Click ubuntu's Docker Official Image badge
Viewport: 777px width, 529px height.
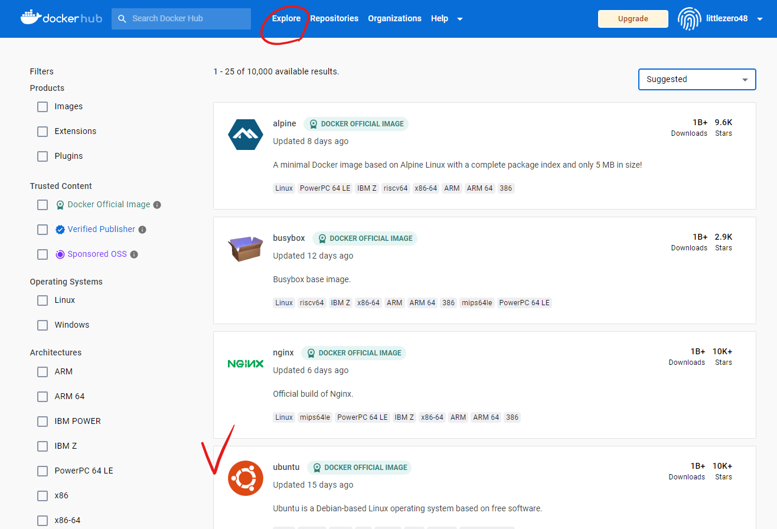click(360, 468)
